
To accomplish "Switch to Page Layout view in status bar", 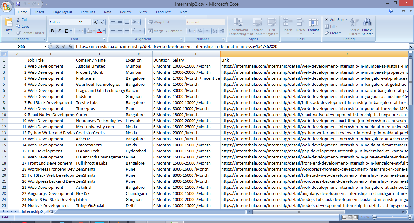I will click(x=350, y=217).
